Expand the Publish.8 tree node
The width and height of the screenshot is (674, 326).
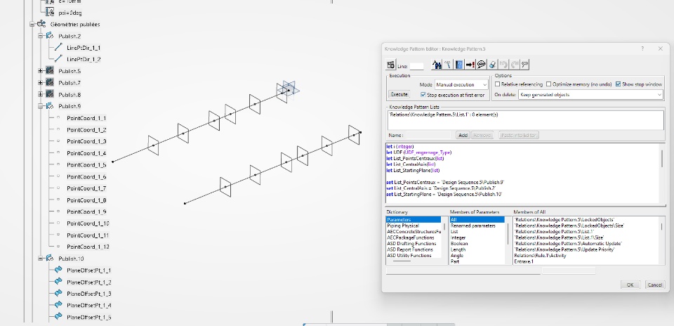pyautogui.click(x=41, y=94)
